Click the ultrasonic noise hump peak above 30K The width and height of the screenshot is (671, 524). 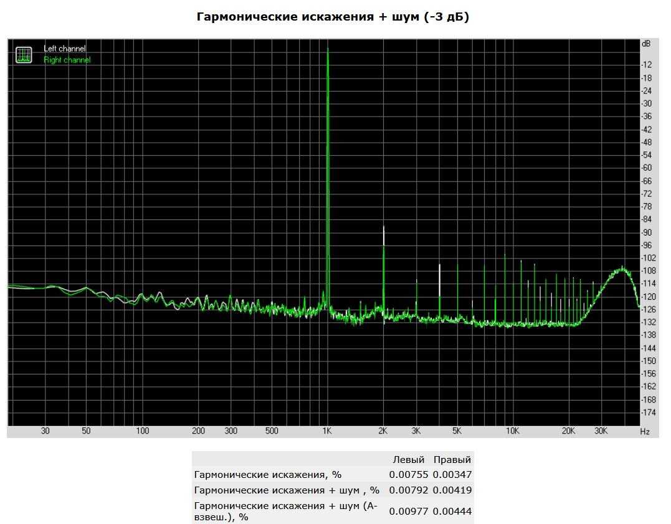tap(621, 269)
